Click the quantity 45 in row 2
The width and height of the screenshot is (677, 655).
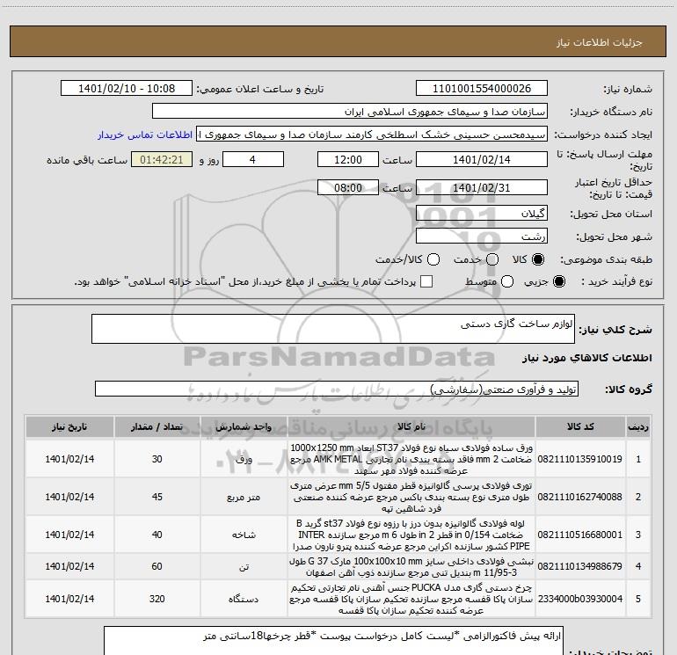[157, 497]
